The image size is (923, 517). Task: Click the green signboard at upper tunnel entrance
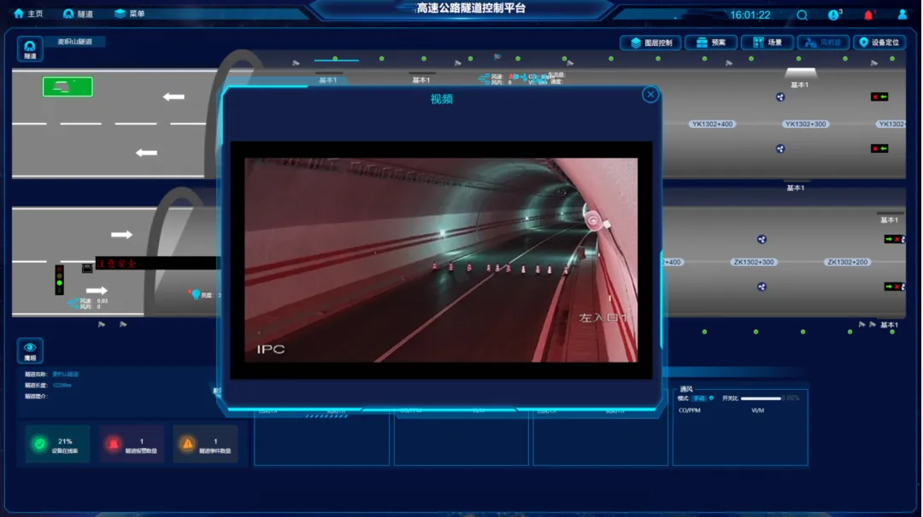tap(68, 86)
